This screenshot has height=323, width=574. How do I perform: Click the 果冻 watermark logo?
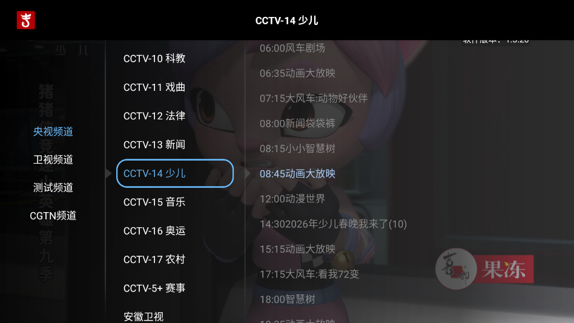pos(484,269)
